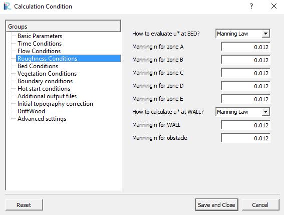
Task: Select DriftWood group
Action: (31, 111)
